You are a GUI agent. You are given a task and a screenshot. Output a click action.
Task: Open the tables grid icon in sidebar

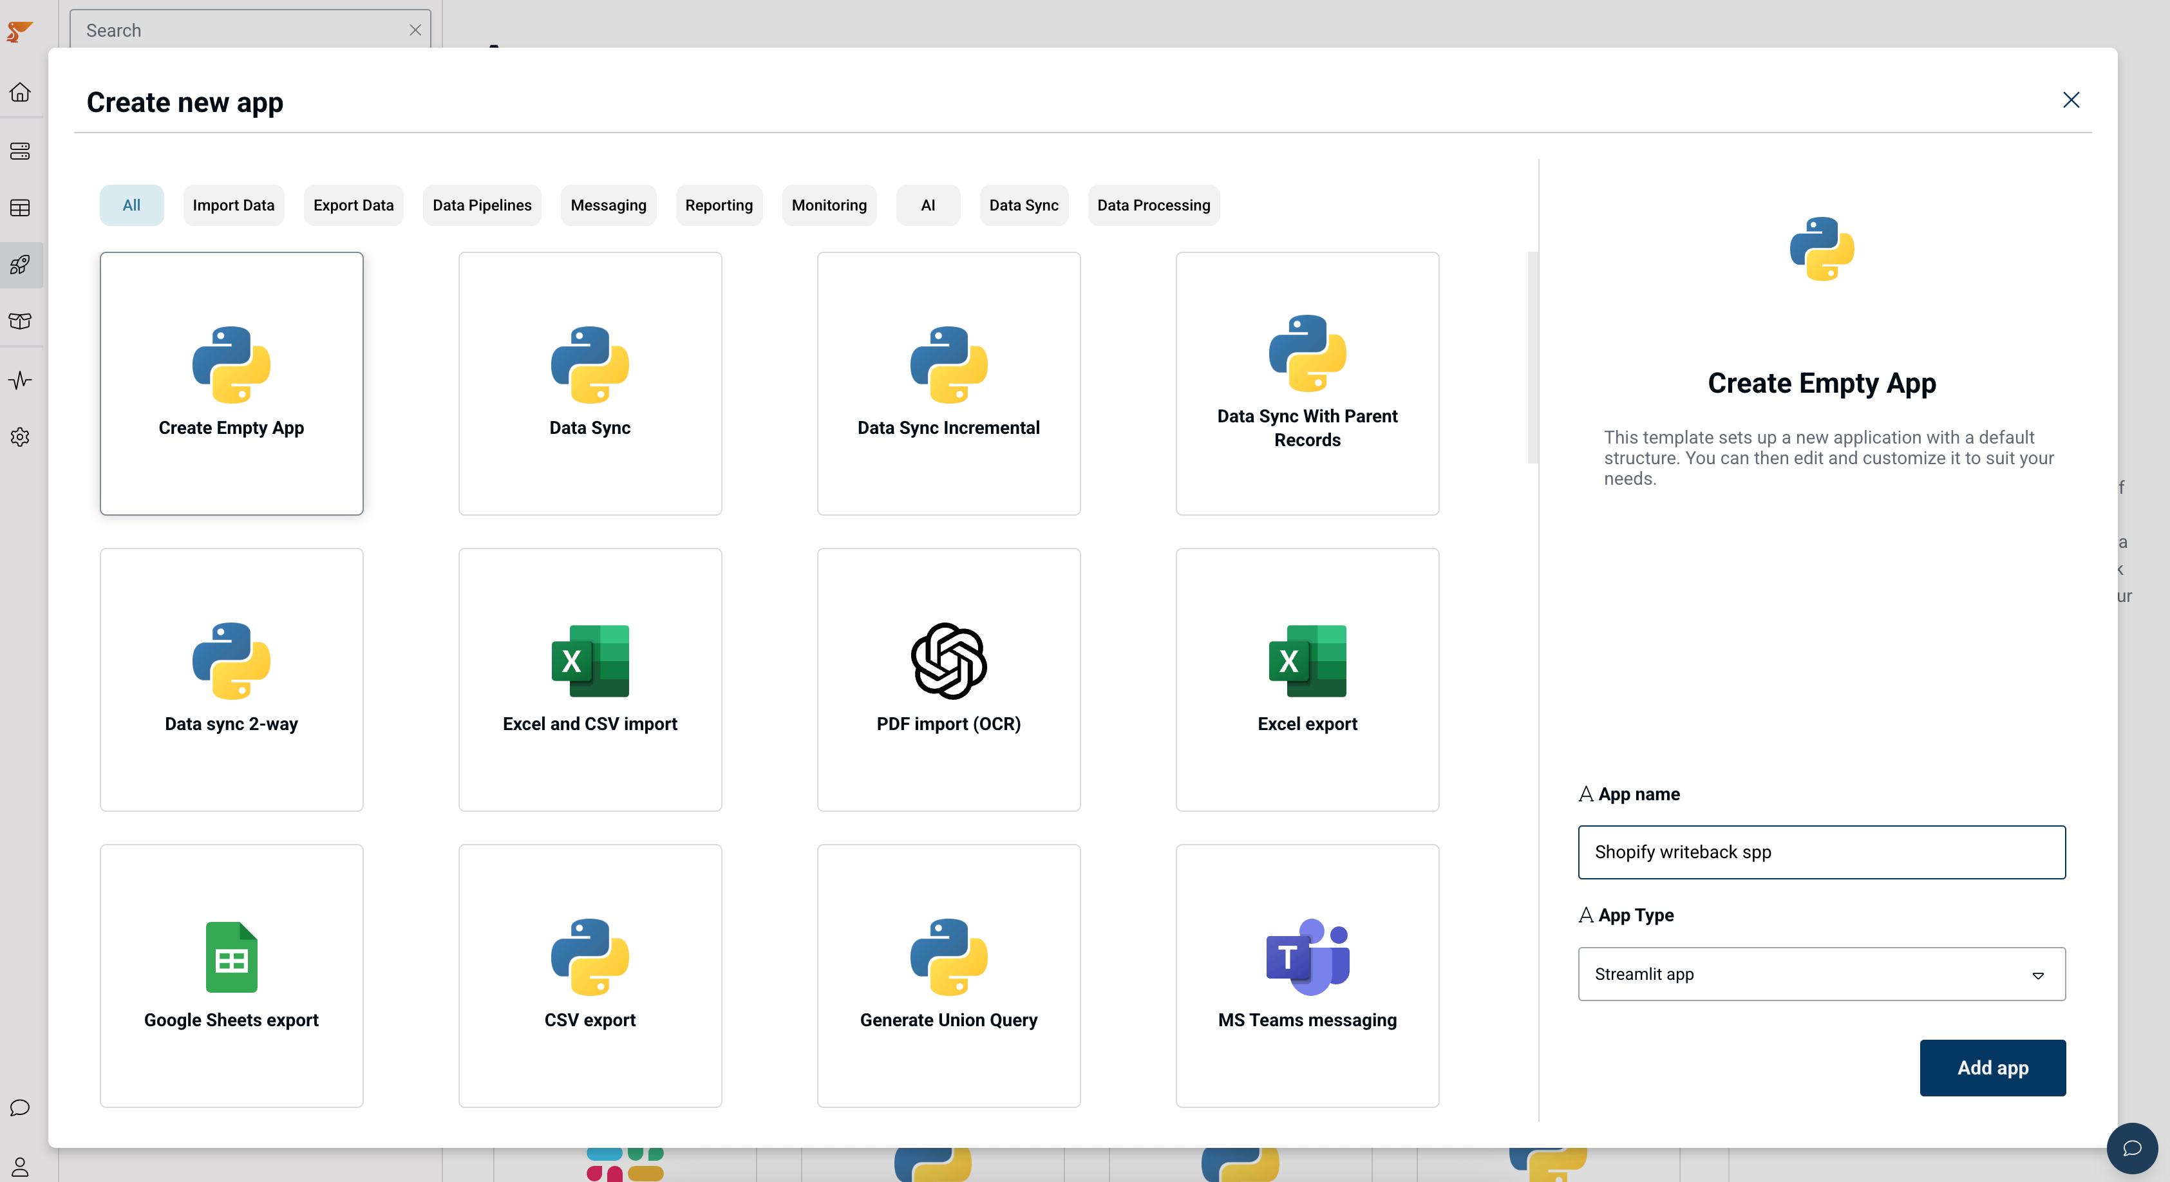coord(20,207)
